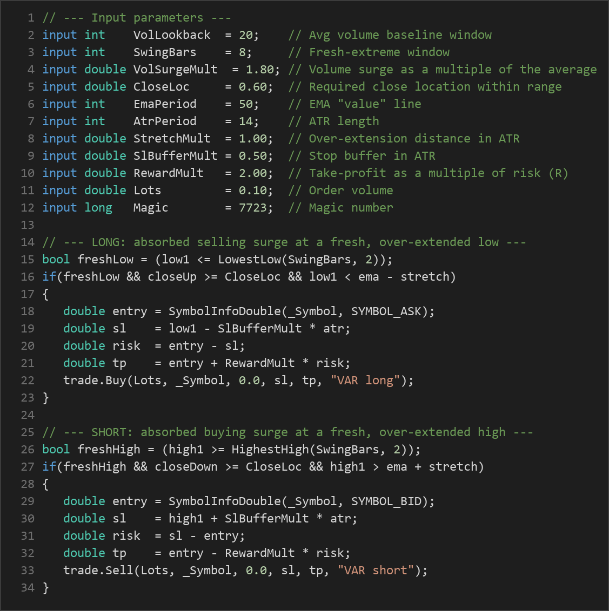Viewport: 609px width, 611px height.
Task: Select the VolLookback variable name
Action: click(172, 35)
